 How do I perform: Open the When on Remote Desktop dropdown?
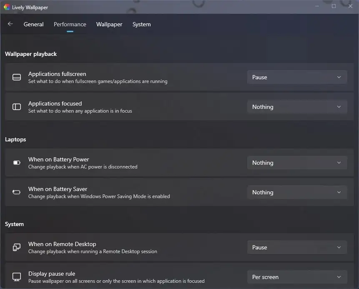point(297,247)
